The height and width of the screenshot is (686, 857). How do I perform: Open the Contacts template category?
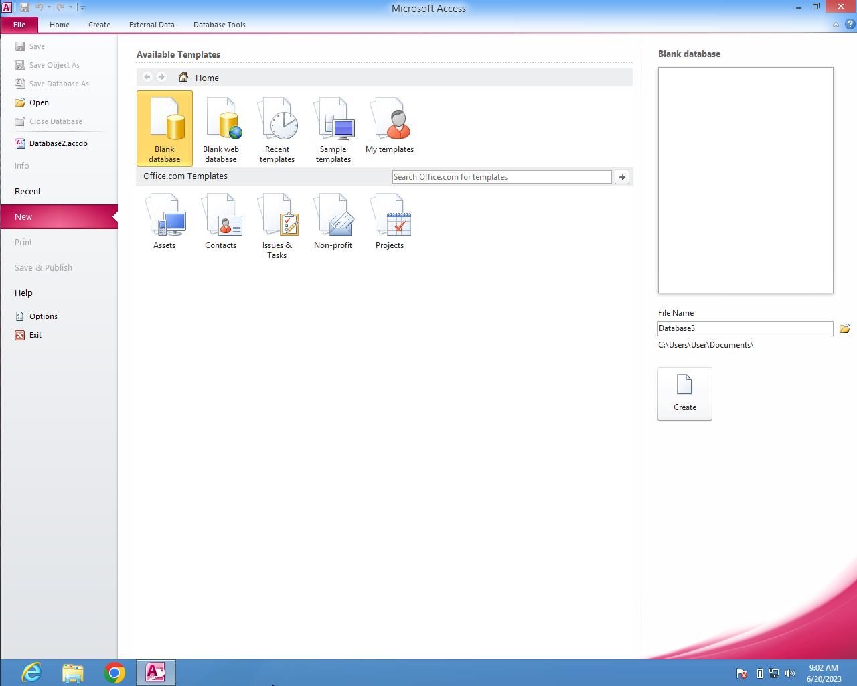[x=221, y=222]
